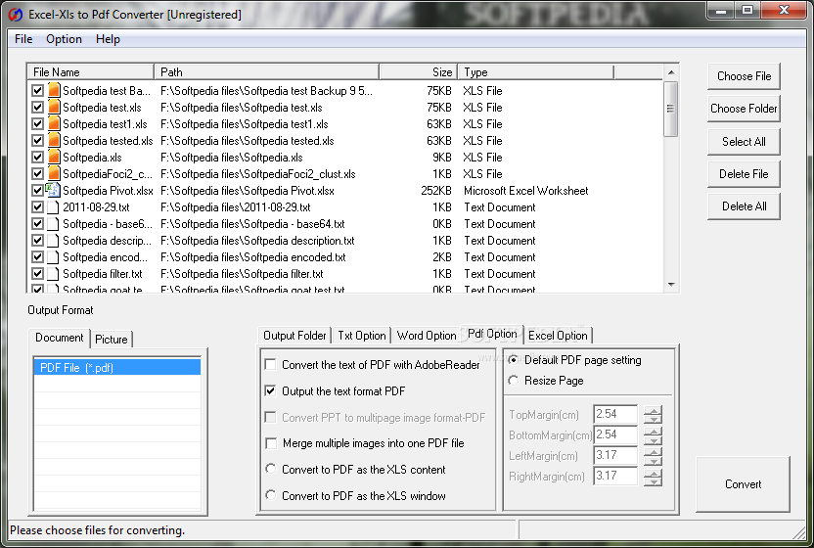Click the icon of Softpedia encod... row
This screenshot has height=548, width=814.
coord(54,257)
